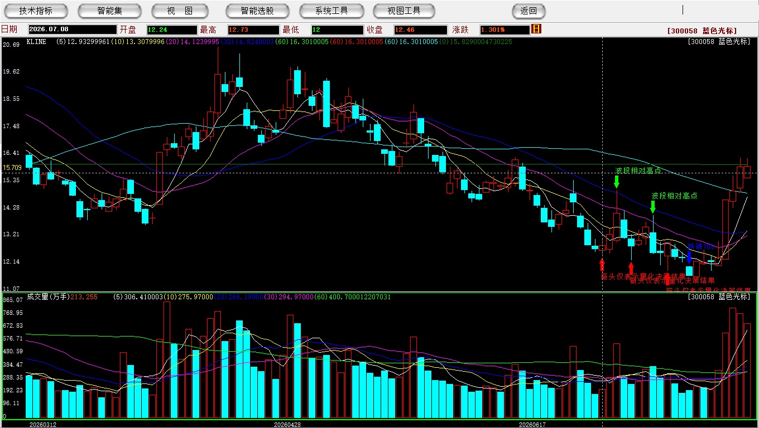The width and height of the screenshot is (759, 428).
Task: Click the (10)13.3079996 moving average value
Action: coord(138,42)
